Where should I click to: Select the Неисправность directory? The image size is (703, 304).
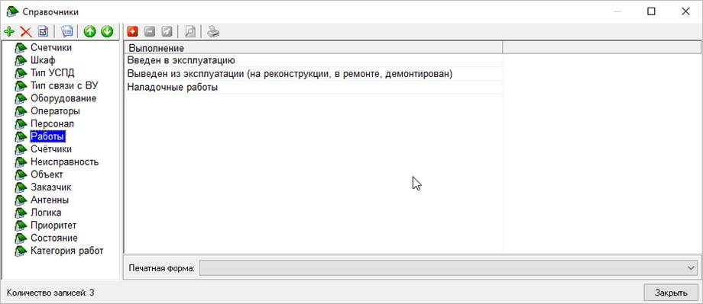[64, 162]
